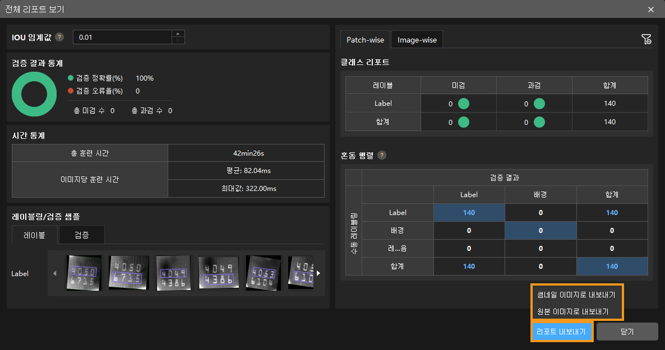Click the highlighted 합계-합계 cell 140
Image resolution: width=665 pixels, height=350 pixels.
[x=612, y=266]
